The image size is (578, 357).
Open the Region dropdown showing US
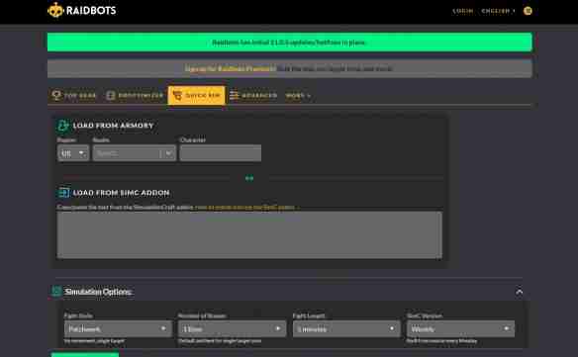[x=73, y=153]
